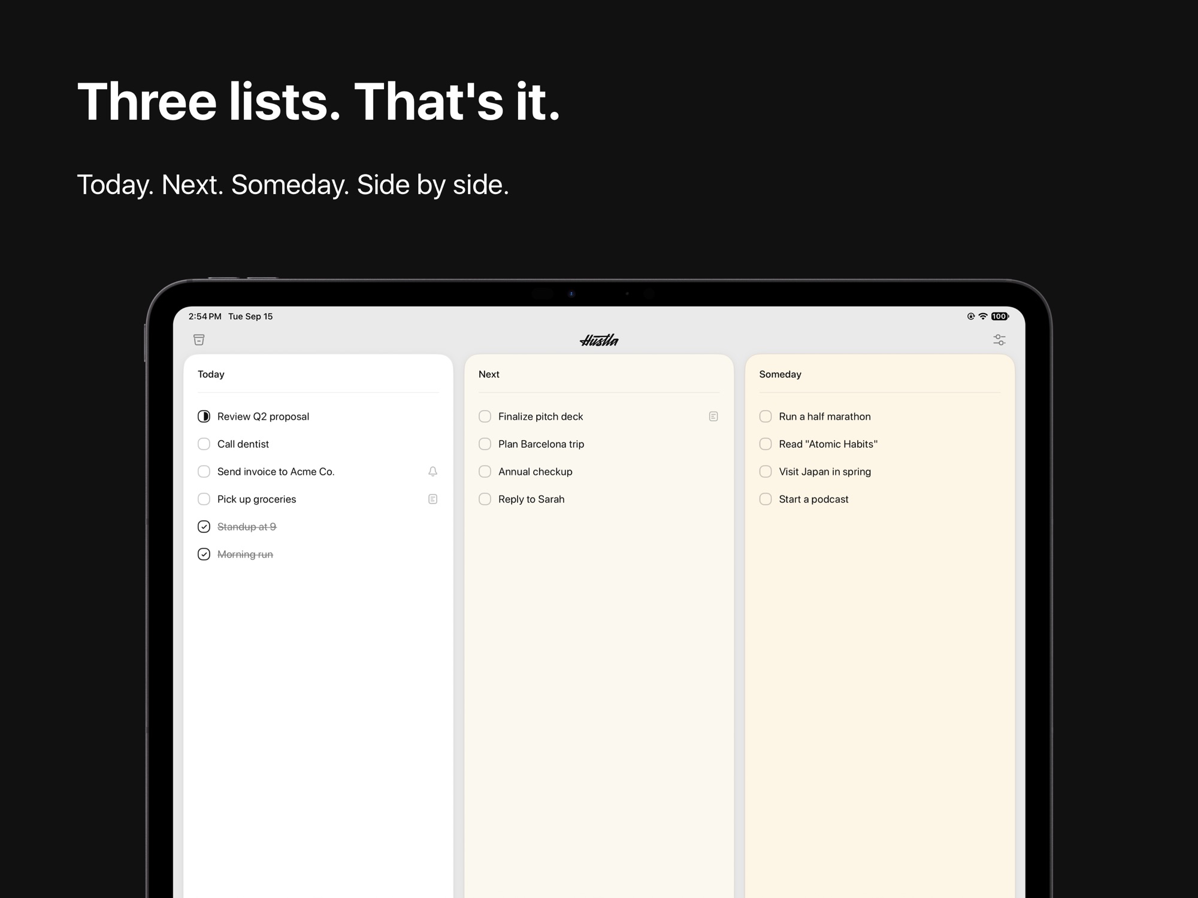Open the Send invoice to Acme Co. text

coord(276,472)
